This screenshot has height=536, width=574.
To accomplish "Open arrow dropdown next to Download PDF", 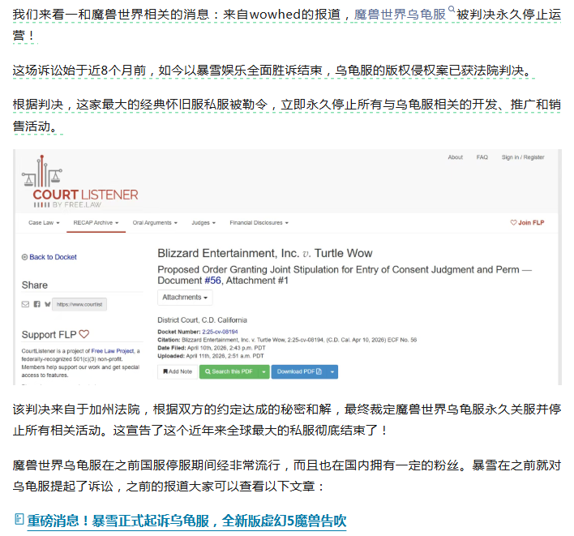I will pyautogui.click(x=333, y=371).
